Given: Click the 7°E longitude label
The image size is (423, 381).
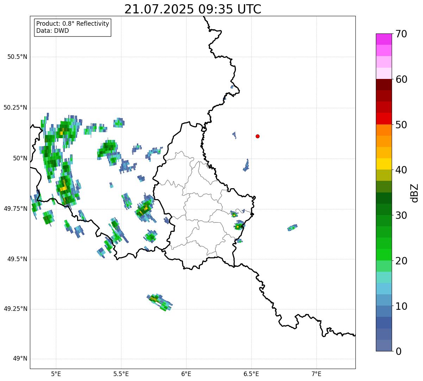Looking at the screenshot, I should tap(316, 374).
